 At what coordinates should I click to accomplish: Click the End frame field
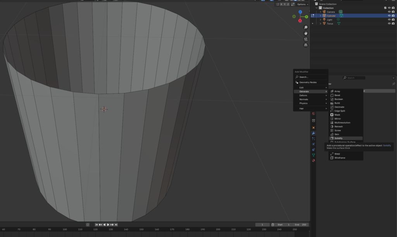click(x=301, y=225)
